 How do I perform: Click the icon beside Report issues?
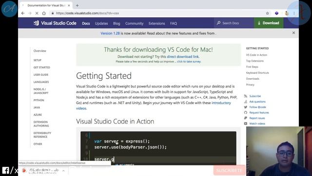click(246, 118)
